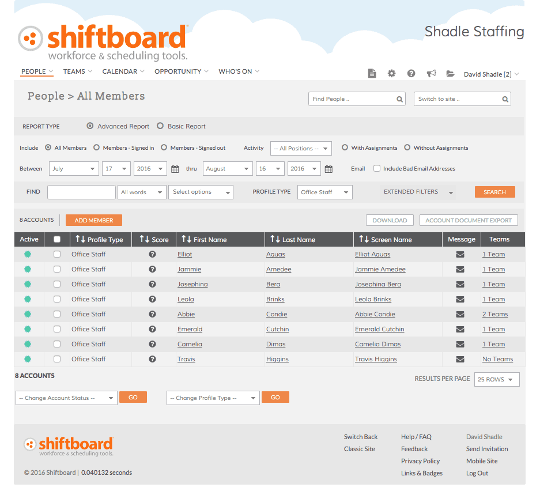View score info for Emerald row
Image resolution: width=540 pixels, height=495 pixels.
coord(152,329)
